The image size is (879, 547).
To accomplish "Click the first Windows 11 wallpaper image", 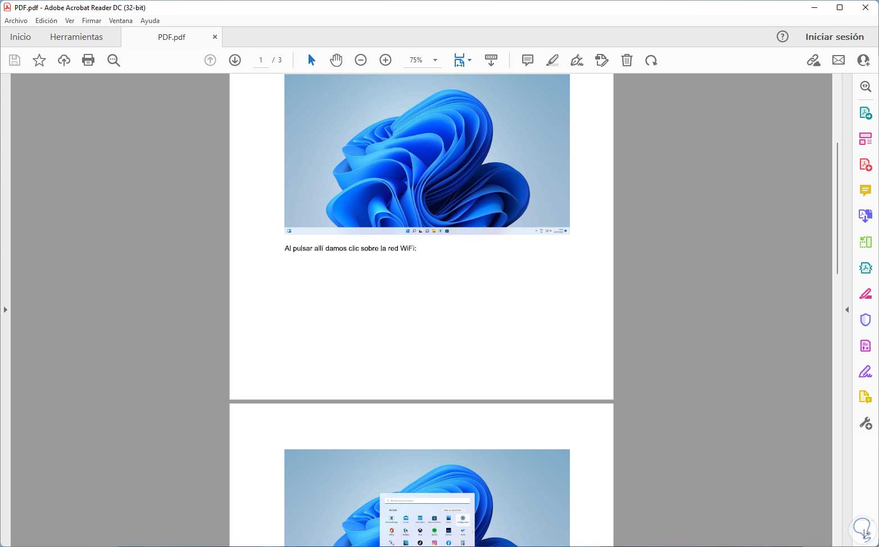I will tap(427, 154).
